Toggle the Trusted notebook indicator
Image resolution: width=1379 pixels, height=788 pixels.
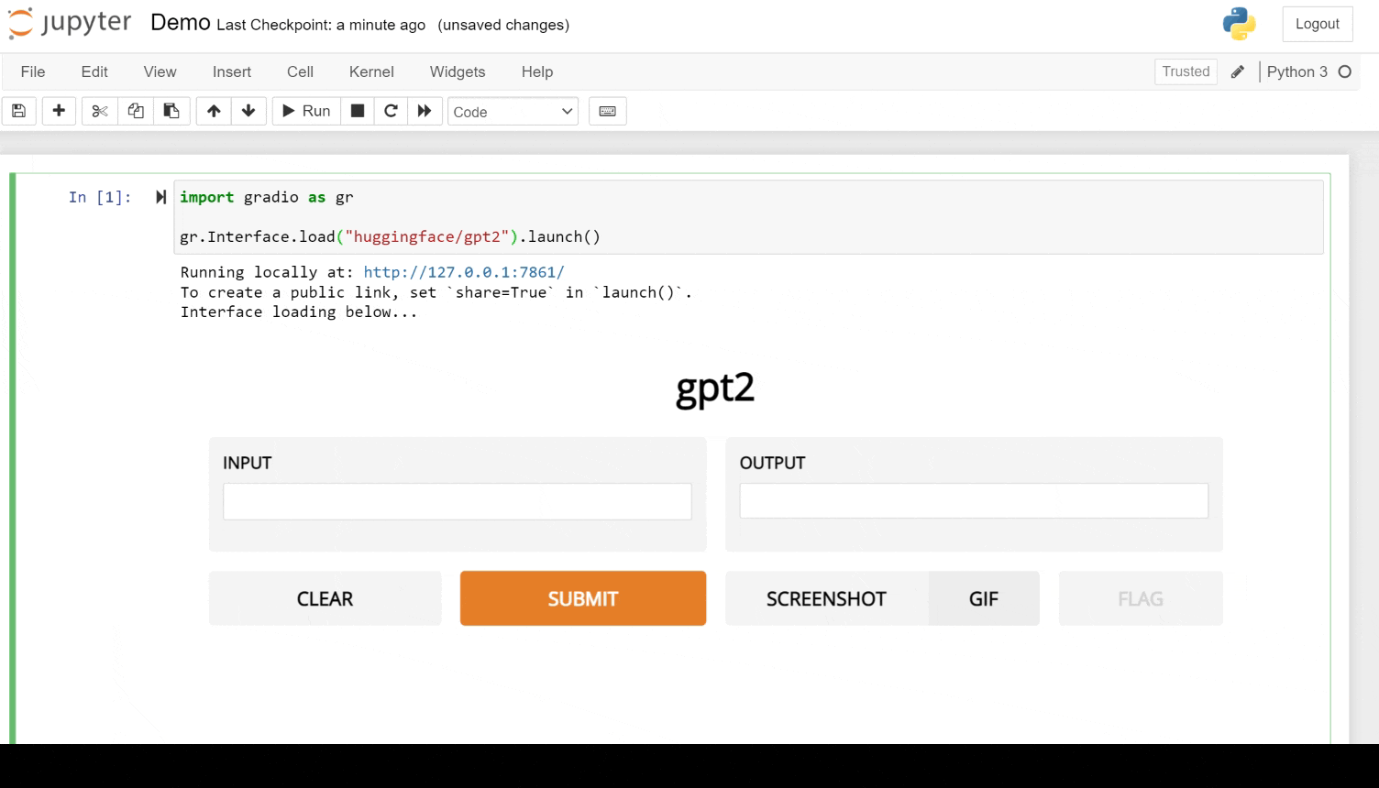click(x=1186, y=71)
